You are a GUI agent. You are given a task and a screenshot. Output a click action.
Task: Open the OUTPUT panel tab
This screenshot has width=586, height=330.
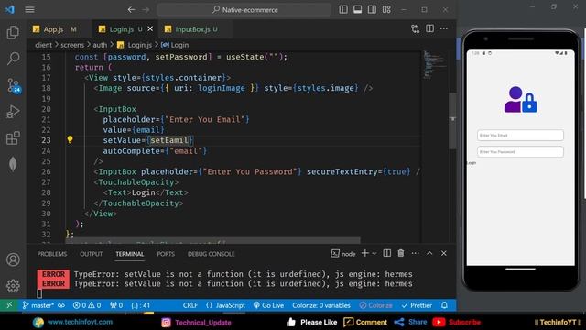[x=92, y=254]
